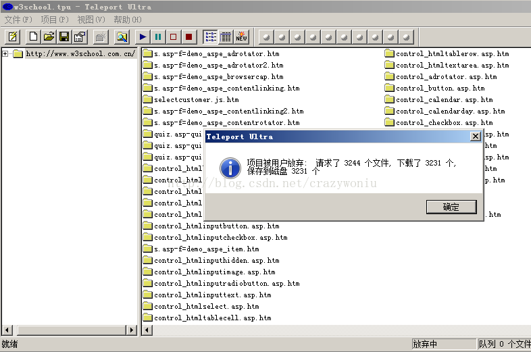Click the grayed-out new address icon
This screenshot has width=531, height=352.
click(x=101, y=36)
